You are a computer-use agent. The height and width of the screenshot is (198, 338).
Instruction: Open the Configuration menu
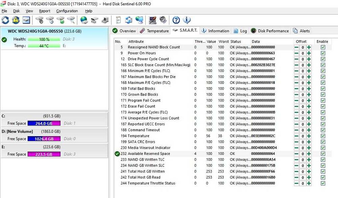(x=67, y=11)
